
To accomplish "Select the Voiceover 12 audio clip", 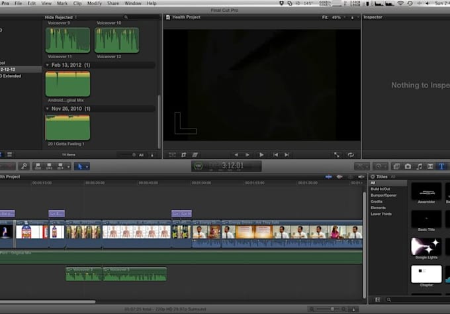I will point(116,40).
